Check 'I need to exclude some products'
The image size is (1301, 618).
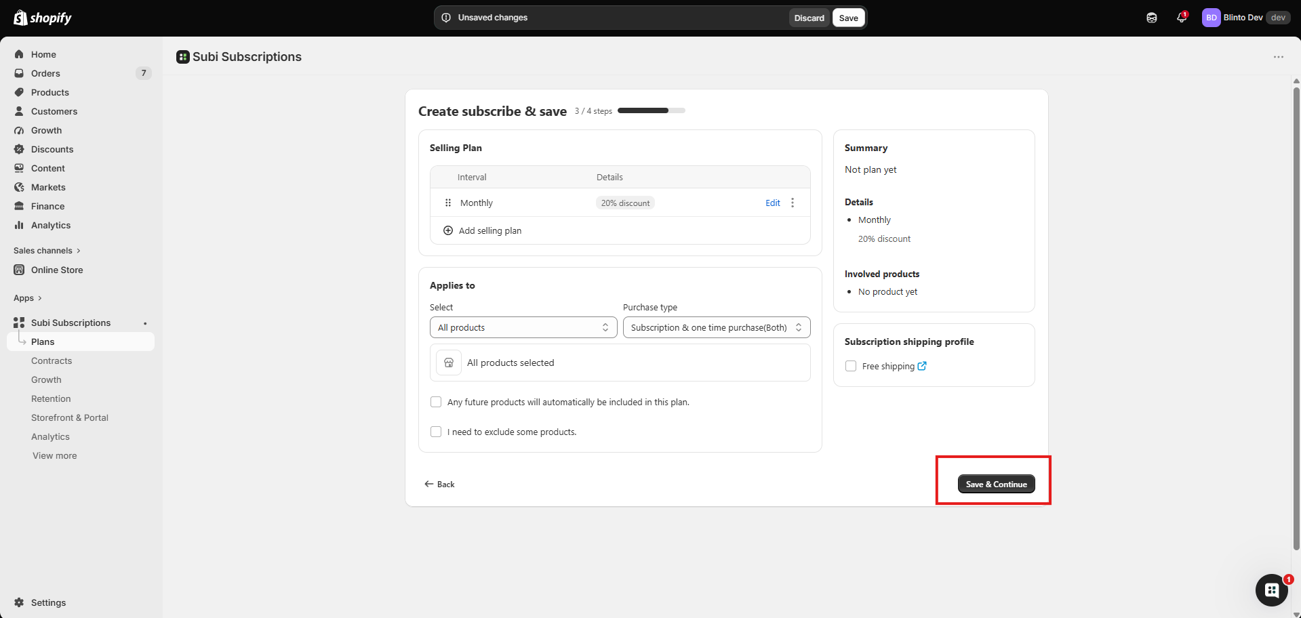pos(436,432)
